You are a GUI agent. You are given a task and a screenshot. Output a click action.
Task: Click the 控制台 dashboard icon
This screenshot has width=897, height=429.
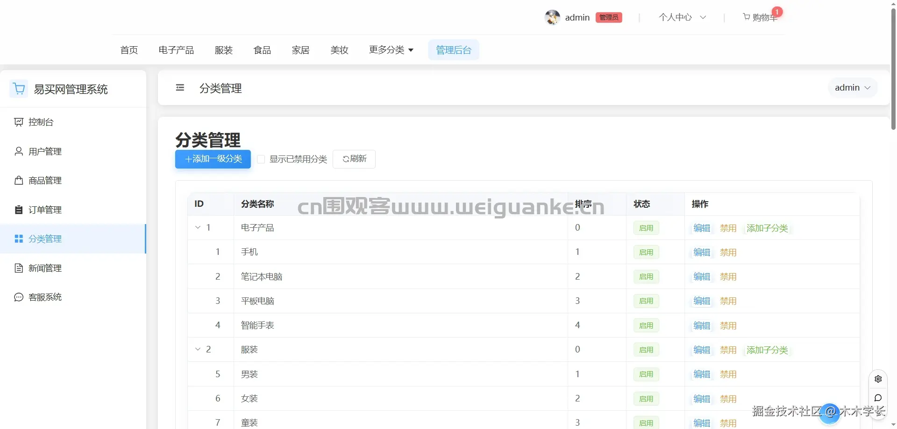click(19, 122)
